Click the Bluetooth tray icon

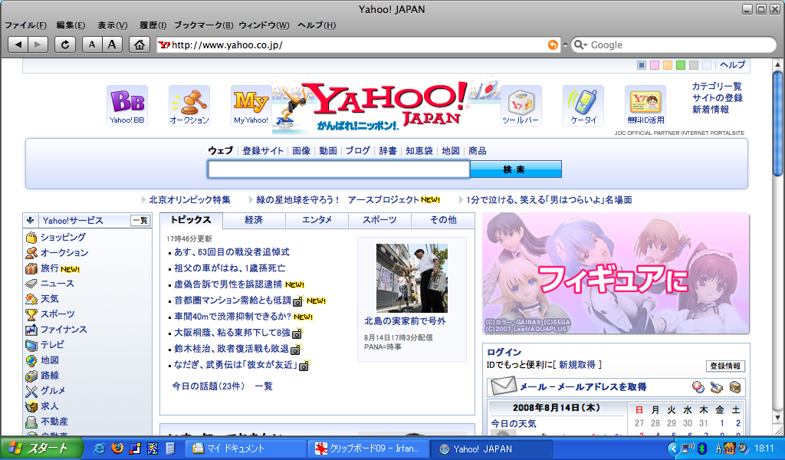click(702, 449)
